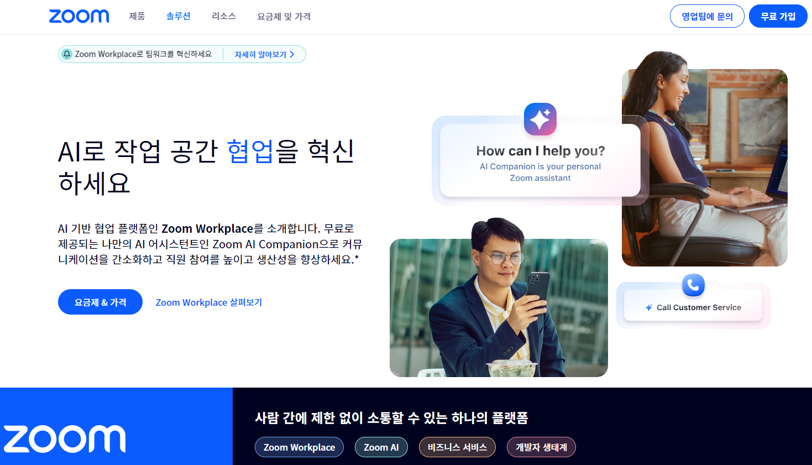The width and height of the screenshot is (812, 465).
Task: Open the 솔루션 menu
Action: coord(178,17)
